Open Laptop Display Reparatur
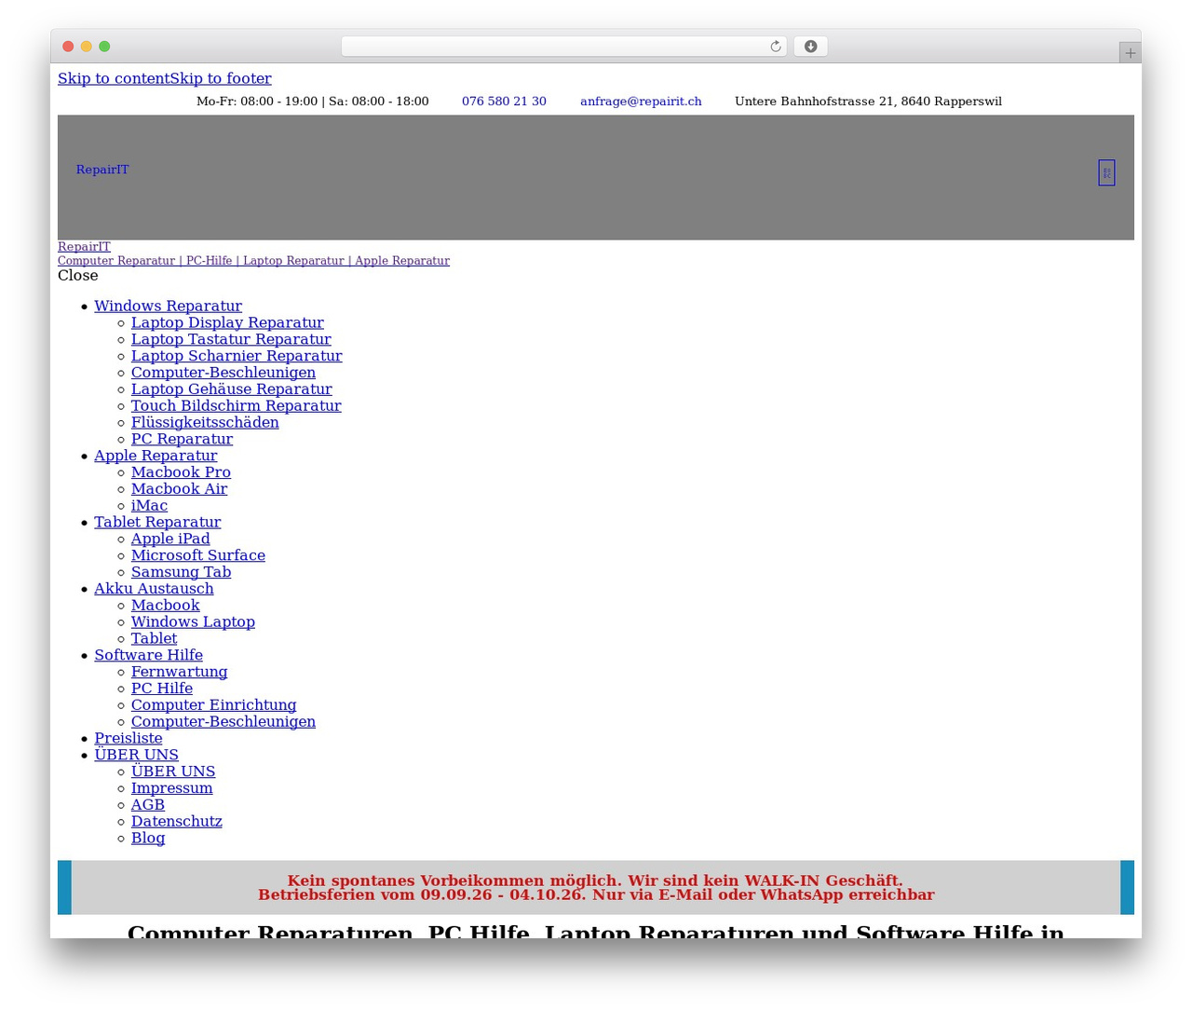The image size is (1192, 1010). tap(227, 322)
